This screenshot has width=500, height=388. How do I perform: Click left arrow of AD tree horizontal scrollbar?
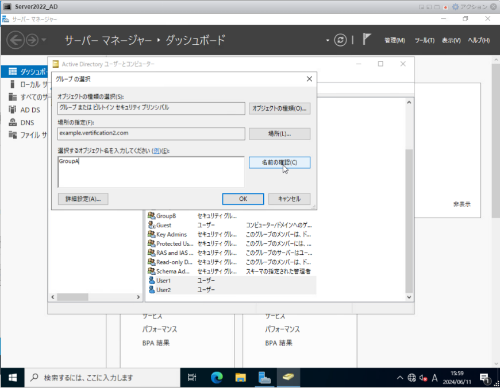point(53,297)
